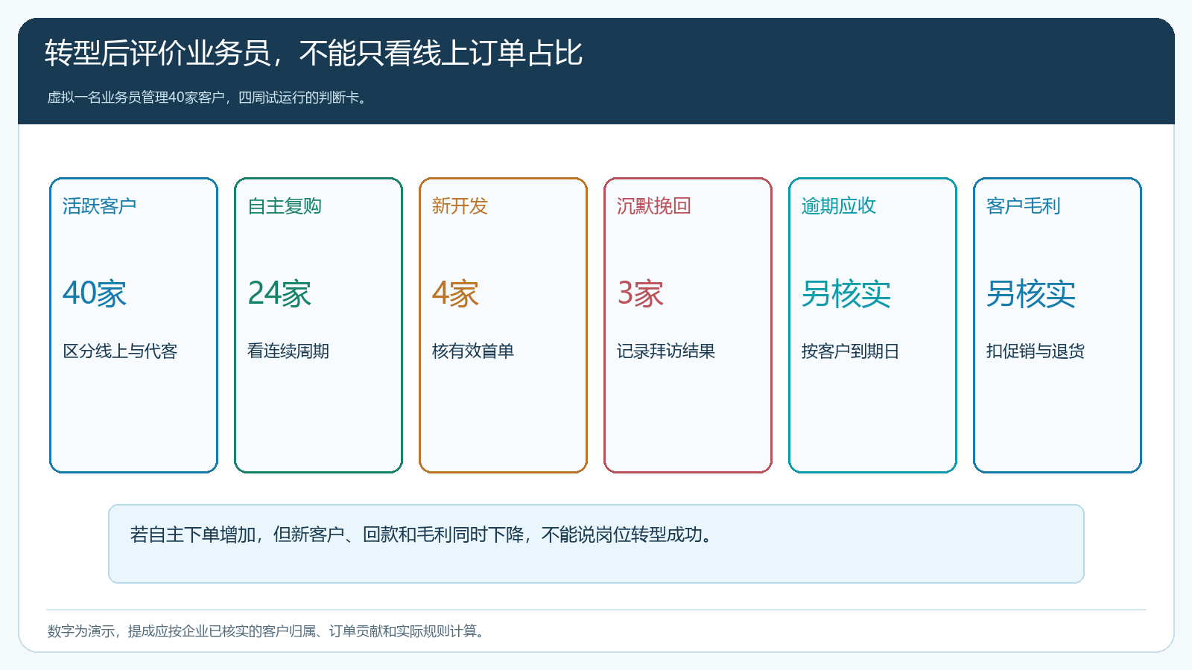The image size is (1192, 670).
Task: Click the 区分线上与代客 note
Action: [x=120, y=351]
